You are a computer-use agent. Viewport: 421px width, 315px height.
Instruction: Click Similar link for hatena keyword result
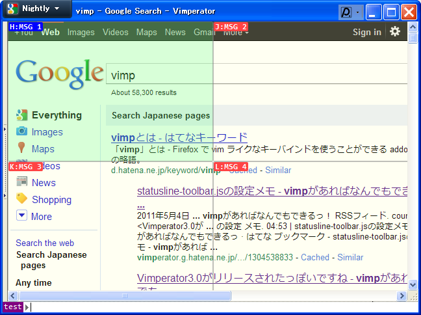pyautogui.click(x=278, y=171)
